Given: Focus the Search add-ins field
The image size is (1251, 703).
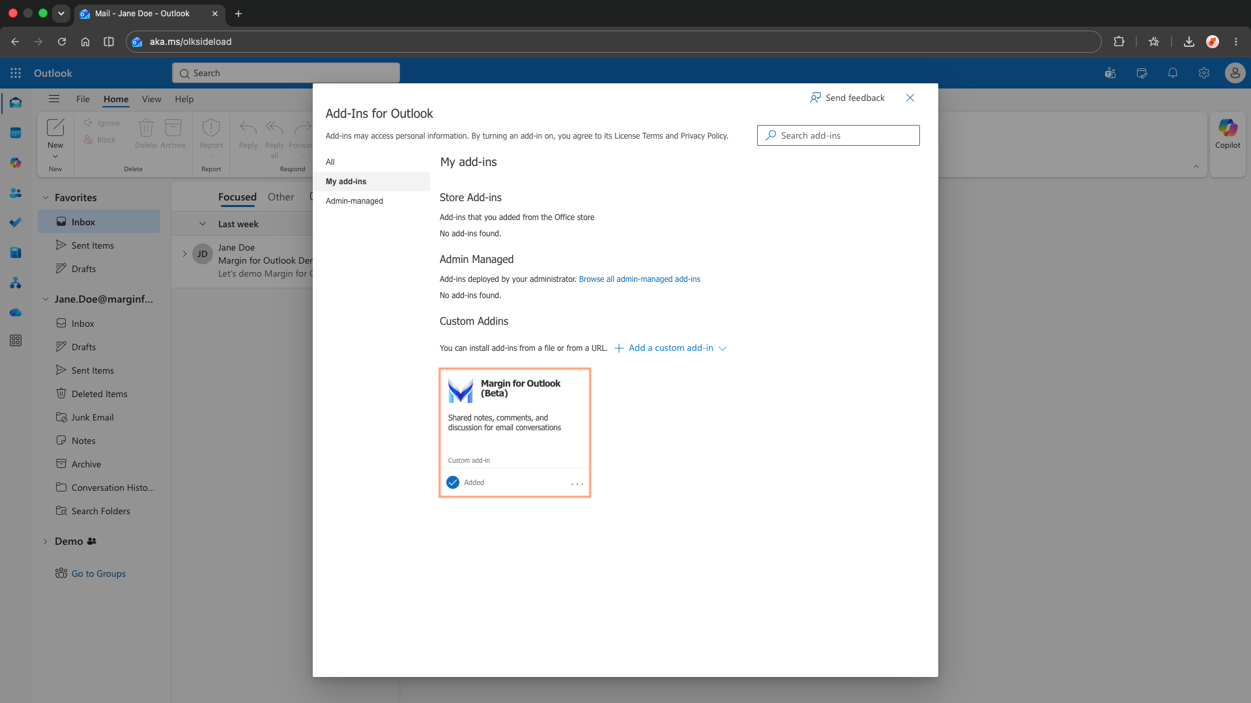Looking at the screenshot, I should click(x=838, y=135).
